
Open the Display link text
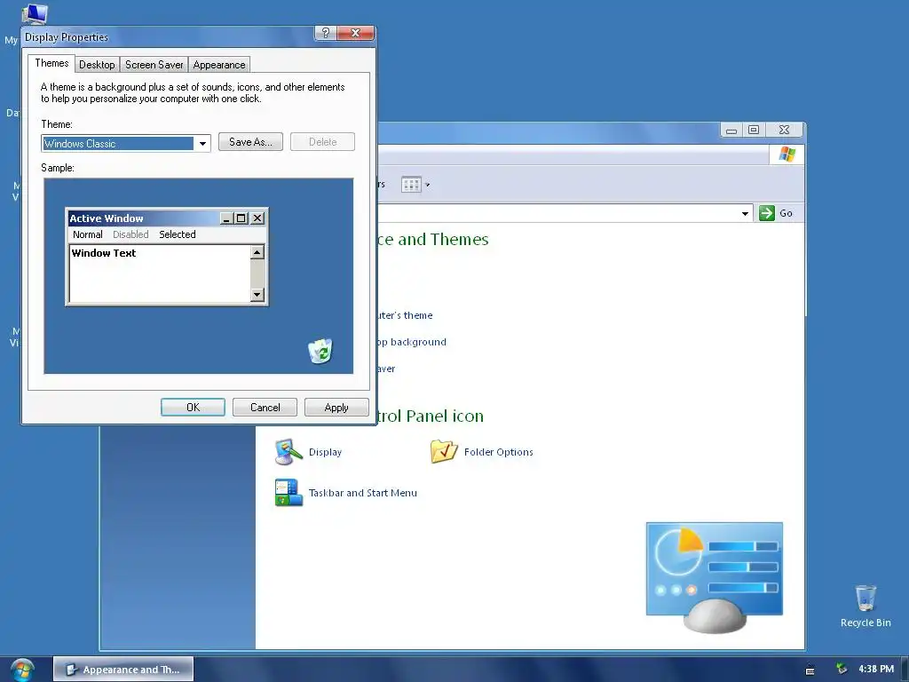[325, 452]
